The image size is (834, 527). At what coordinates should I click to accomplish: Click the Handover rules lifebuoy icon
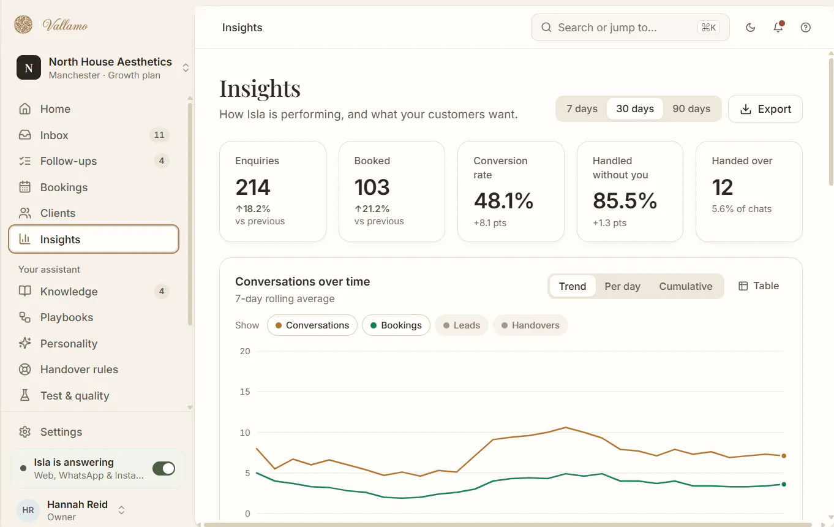pos(25,370)
